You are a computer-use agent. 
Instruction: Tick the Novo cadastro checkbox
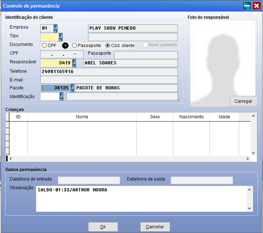(x=145, y=45)
